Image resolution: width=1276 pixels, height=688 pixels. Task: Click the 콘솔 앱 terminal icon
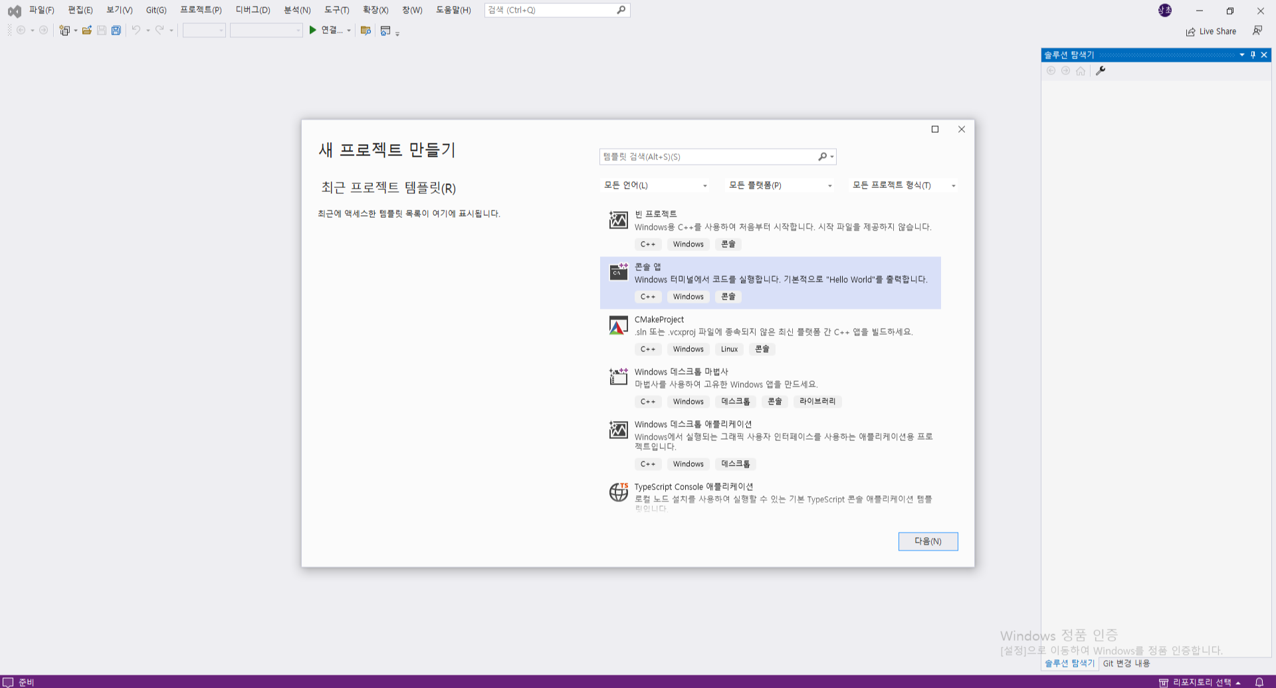618,272
